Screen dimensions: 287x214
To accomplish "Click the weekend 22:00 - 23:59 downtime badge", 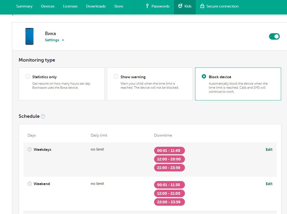I will [x=169, y=202].
